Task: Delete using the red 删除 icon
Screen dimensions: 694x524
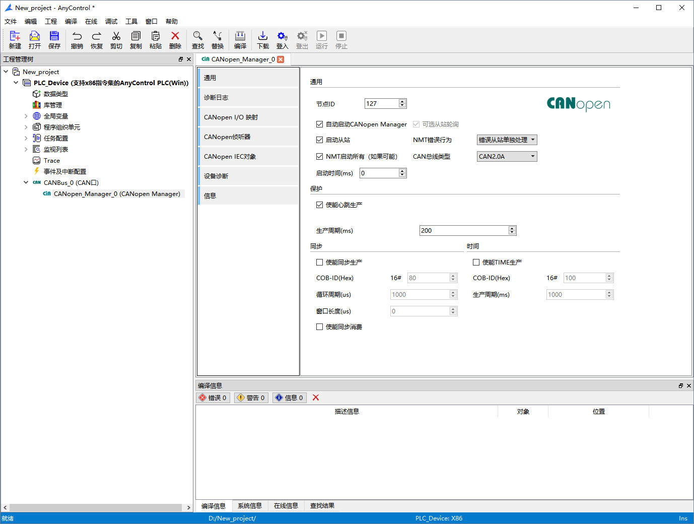Action: [x=175, y=40]
